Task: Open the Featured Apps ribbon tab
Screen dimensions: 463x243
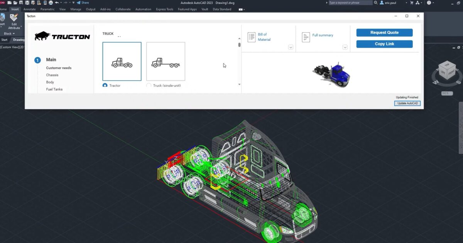Action: click(x=187, y=9)
